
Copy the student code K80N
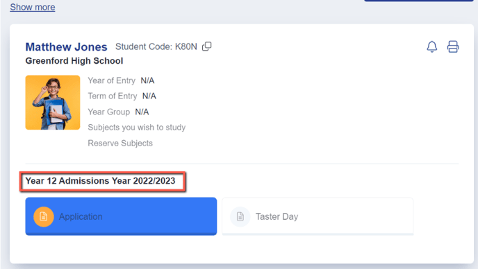(x=206, y=46)
